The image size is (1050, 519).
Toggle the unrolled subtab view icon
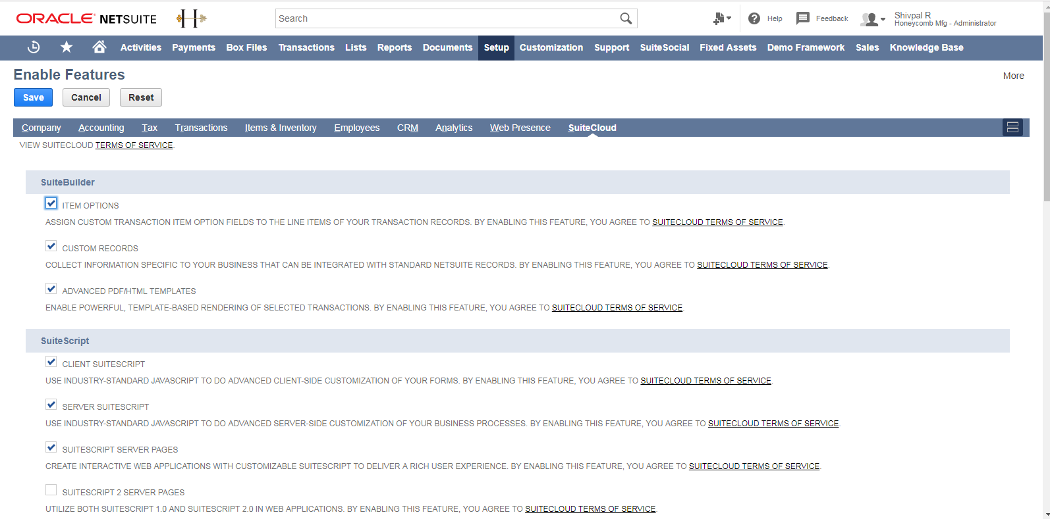click(x=1012, y=127)
